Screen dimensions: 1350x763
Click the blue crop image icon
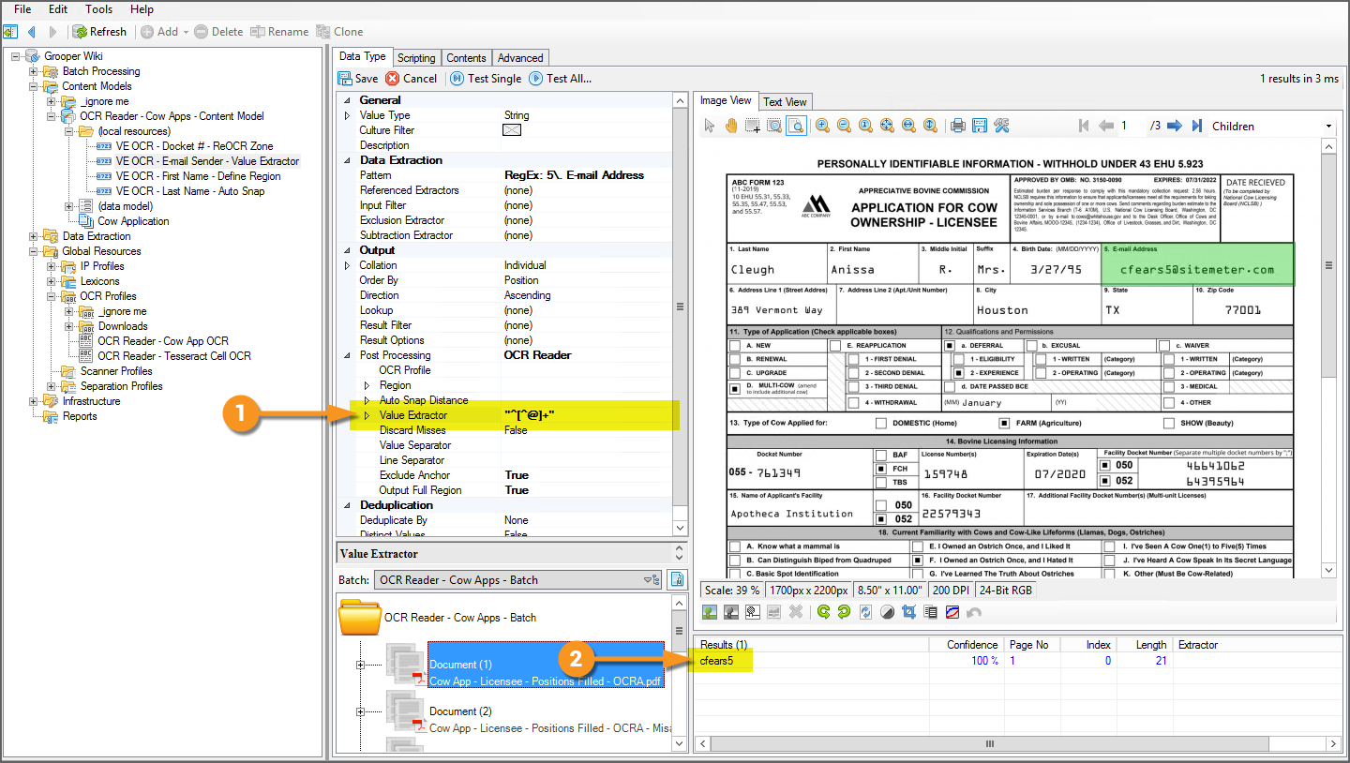[x=907, y=612]
